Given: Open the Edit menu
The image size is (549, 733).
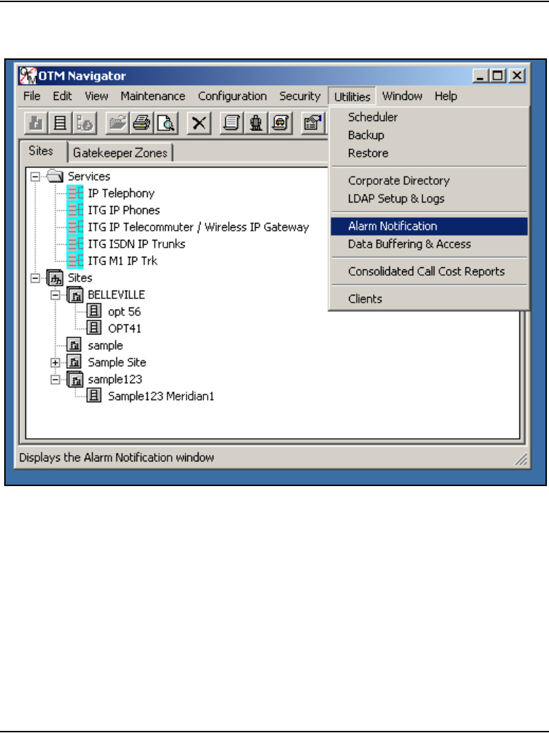Looking at the screenshot, I should [62, 96].
